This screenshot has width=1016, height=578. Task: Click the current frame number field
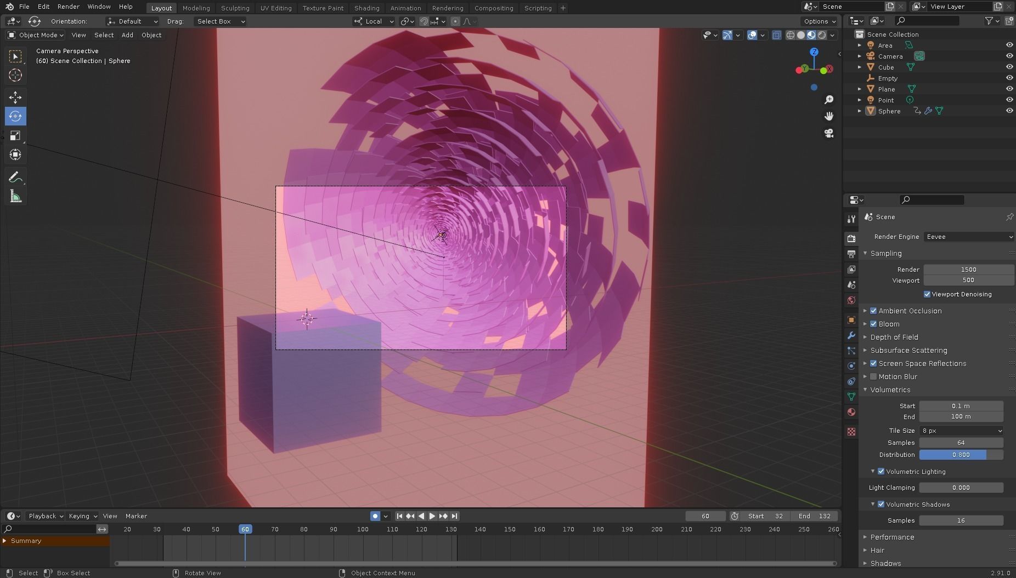(705, 516)
